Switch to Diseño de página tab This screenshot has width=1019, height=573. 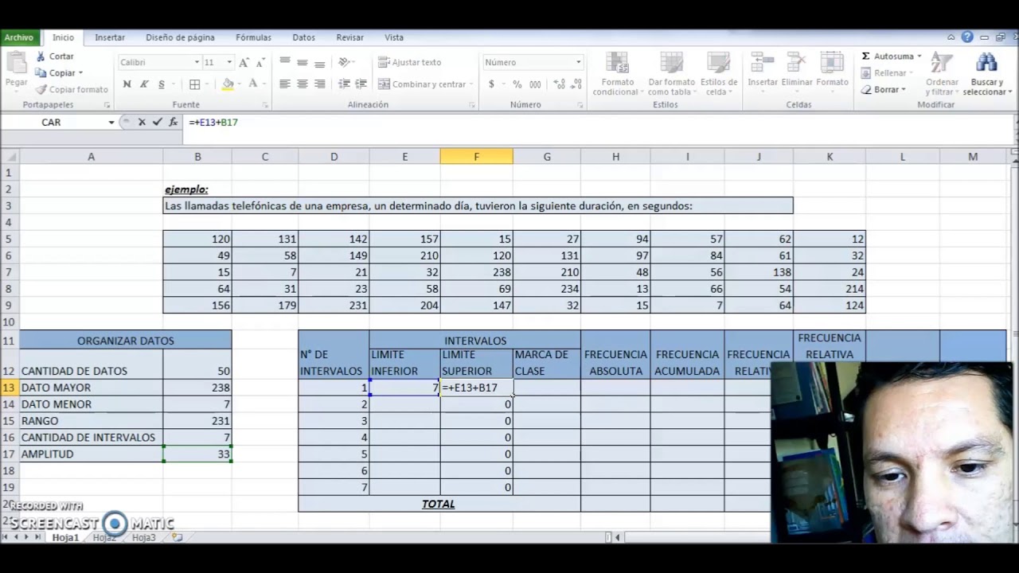point(180,37)
